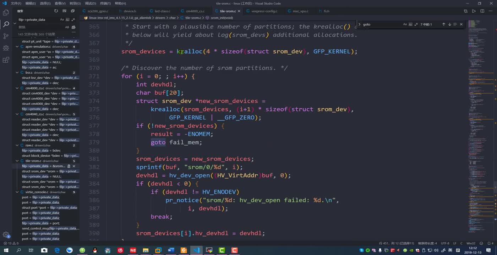Screen dimensions: 497x255
Task: Click Replace All icon beside replace field
Action: tap(73, 27)
